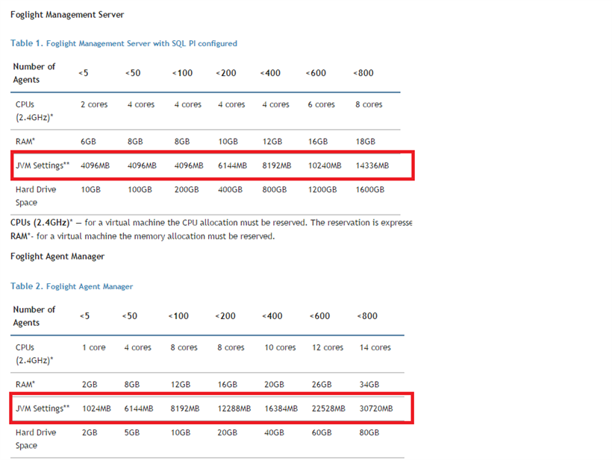Click "CPUs (2.4GHz)*" row label in Table 1
Image resolution: width=612 pixels, height=460 pixels.
(x=34, y=111)
